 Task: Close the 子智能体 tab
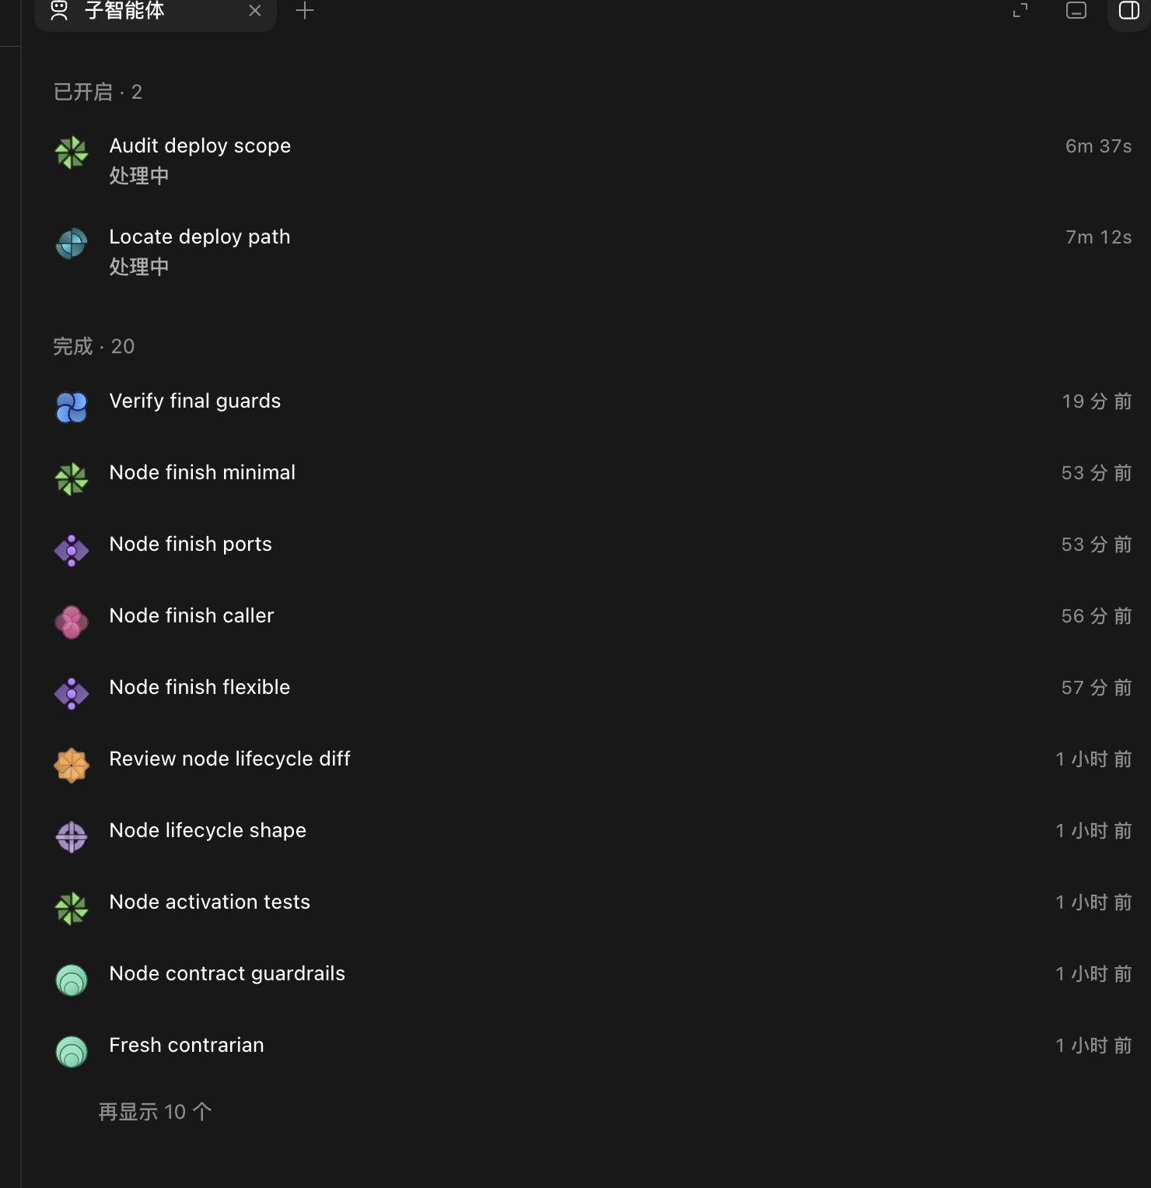tap(254, 10)
